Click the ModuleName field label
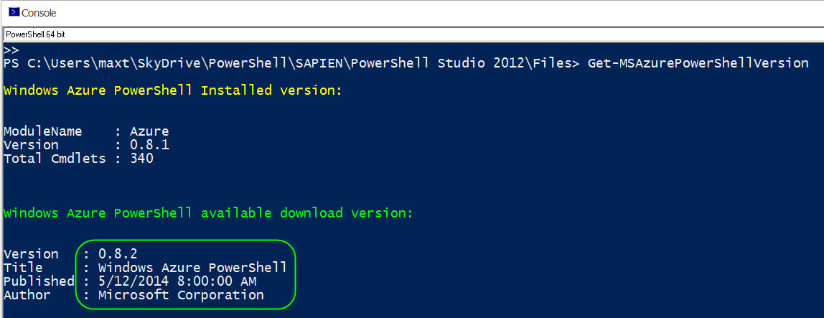Screen dimensions: 824x318 pos(42,131)
